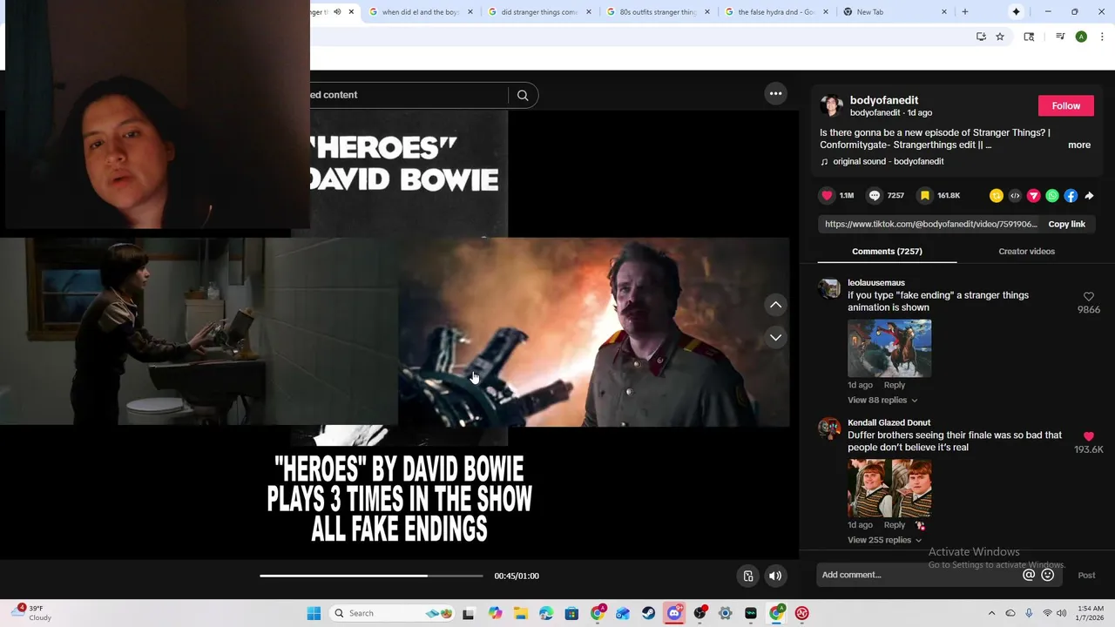Open bodyofanedit profile avatar
This screenshot has width=1115, height=627.
[x=832, y=105]
